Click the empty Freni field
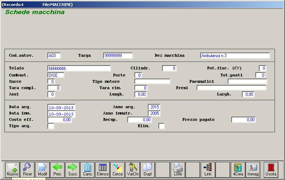The width and height of the screenshot is (285, 180). 232,88
